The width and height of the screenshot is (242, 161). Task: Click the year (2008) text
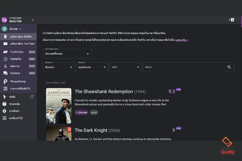tap(114, 131)
